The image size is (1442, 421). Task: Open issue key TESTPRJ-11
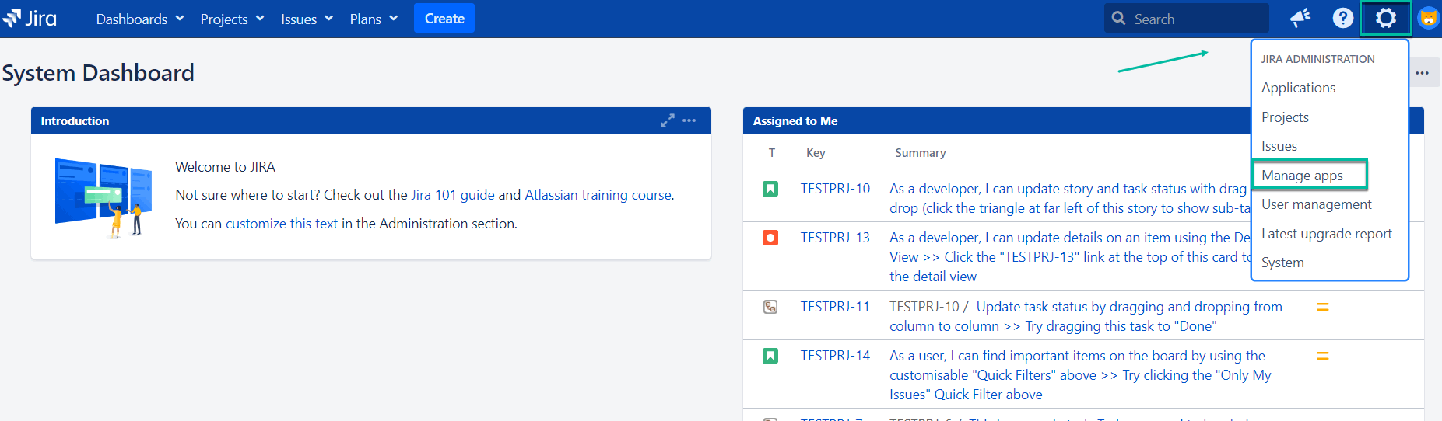(835, 307)
